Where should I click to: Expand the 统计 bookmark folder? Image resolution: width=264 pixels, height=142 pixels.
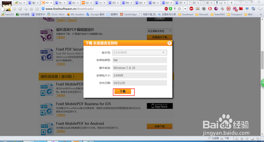click(x=248, y=14)
